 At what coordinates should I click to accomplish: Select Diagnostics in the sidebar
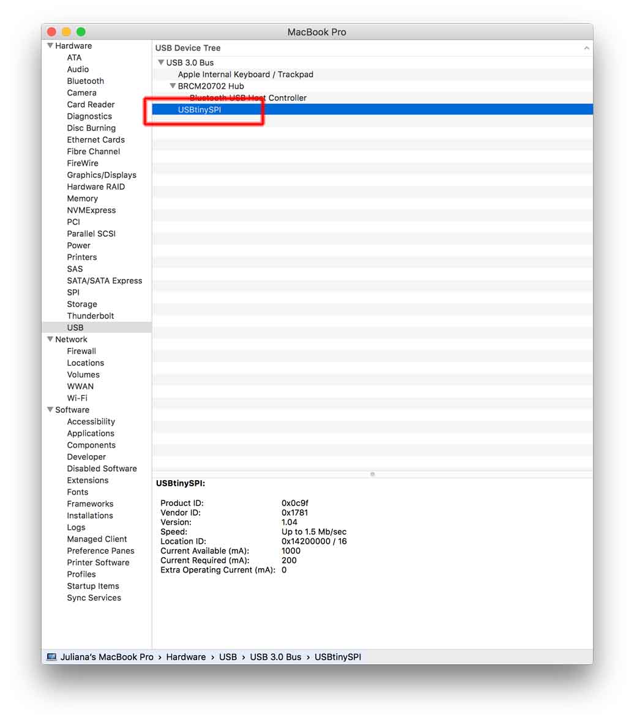click(89, 116)
